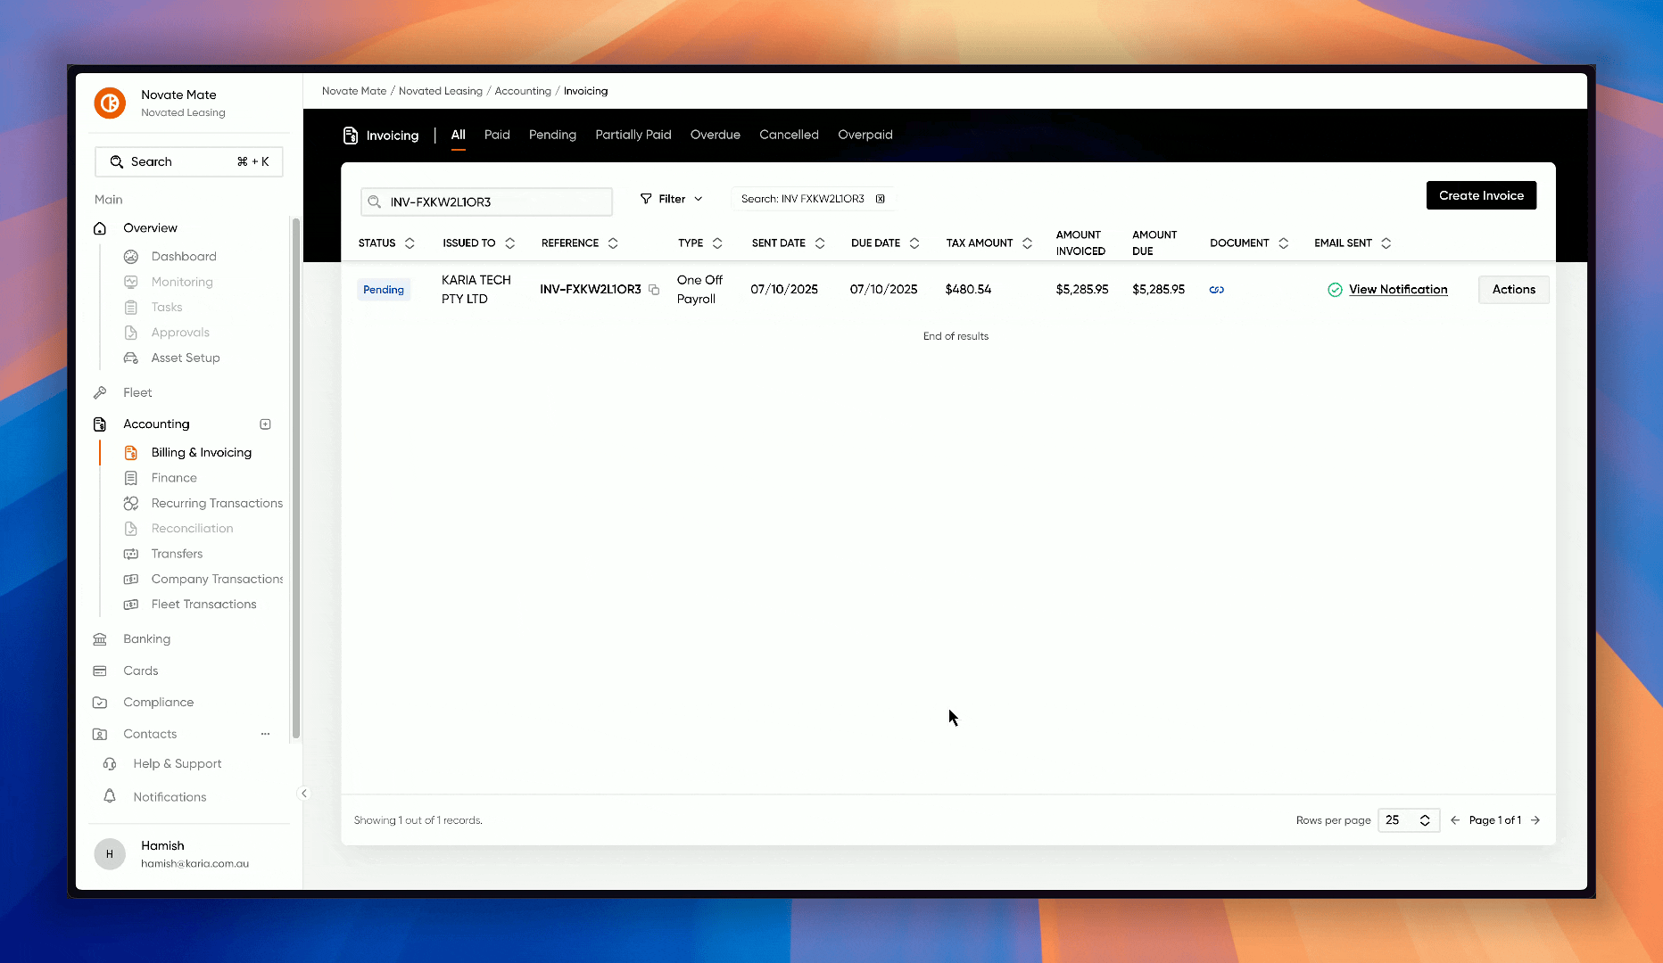Click the Contacts more options ellipsis
1663x963 pixels.
(265, 734)
